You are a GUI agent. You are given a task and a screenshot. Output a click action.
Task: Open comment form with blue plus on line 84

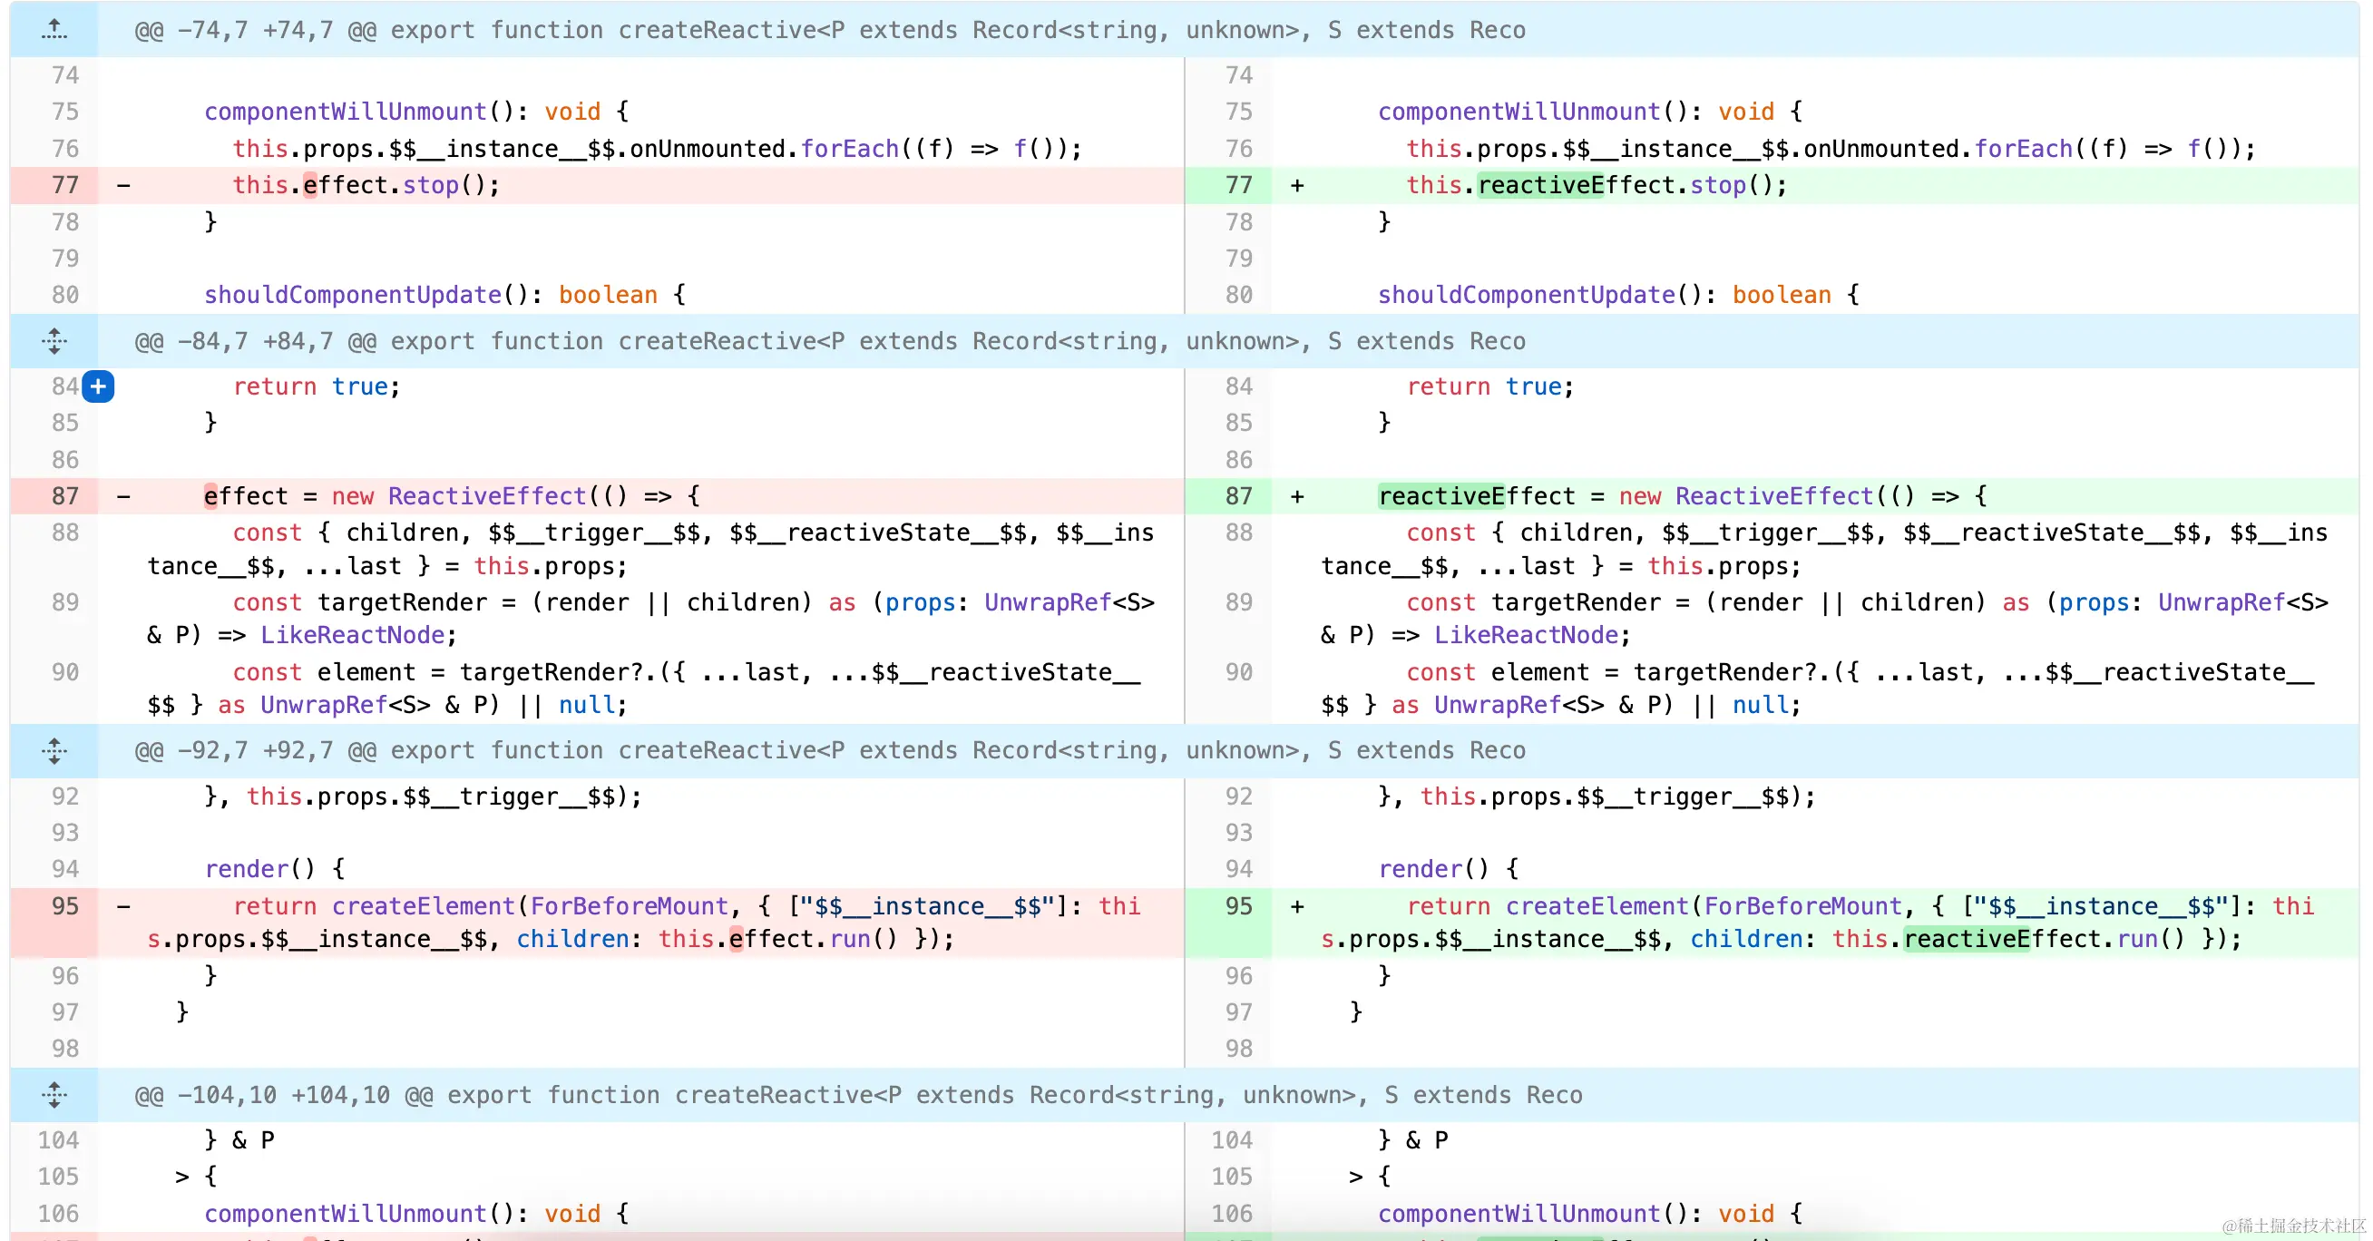coord(99,387)
